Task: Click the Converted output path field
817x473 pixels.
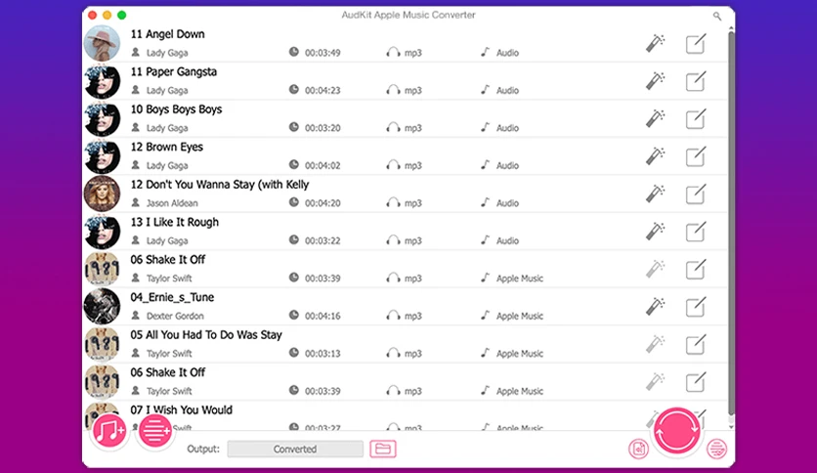Action: click(295, 449)
